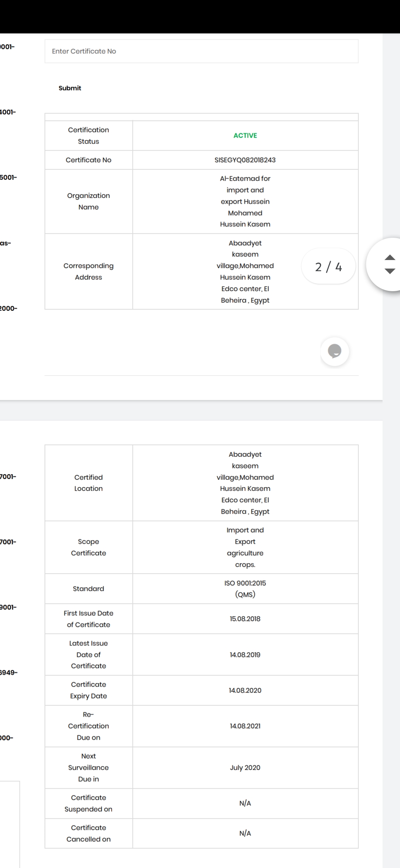Open the chat bubble widget
This screenshot has width=400, height=868.
pos(335,351)
